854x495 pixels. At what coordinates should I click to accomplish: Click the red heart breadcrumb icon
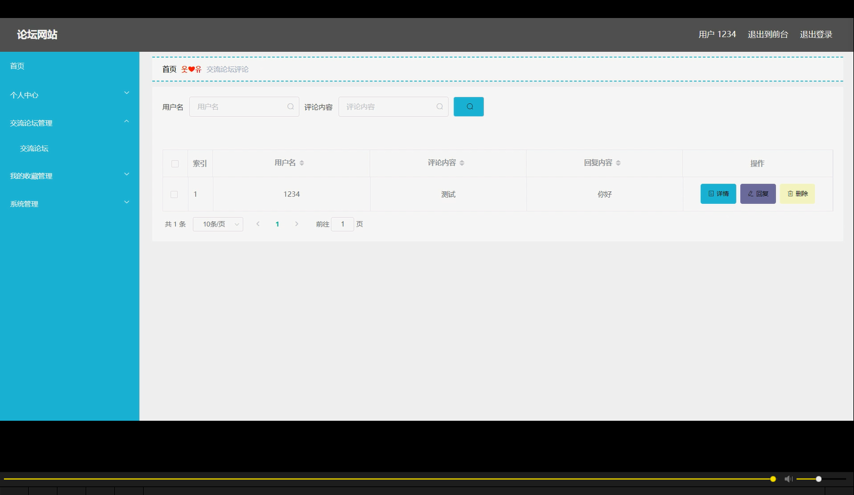(x=192, y=69)
